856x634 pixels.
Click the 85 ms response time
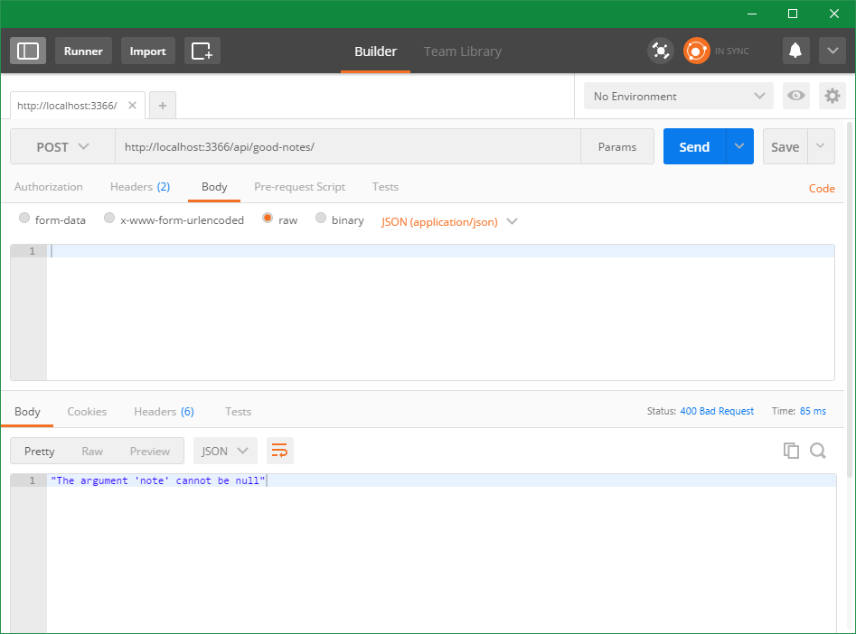tap(813, 411)
